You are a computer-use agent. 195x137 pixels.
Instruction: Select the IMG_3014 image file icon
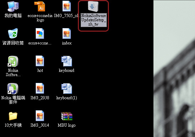pyautogui.click(x=40, y=116)
